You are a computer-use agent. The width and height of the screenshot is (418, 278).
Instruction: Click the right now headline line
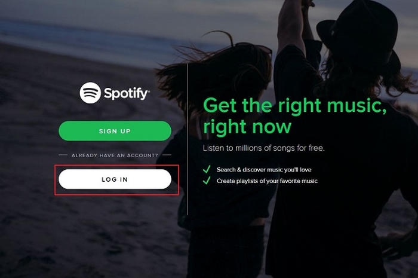[x=247, y=127]
